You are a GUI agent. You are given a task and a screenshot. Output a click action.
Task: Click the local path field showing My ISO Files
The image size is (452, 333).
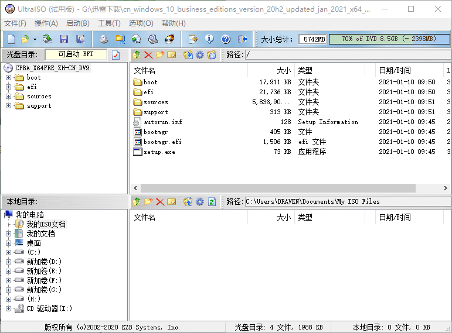[x=348, y=201]
